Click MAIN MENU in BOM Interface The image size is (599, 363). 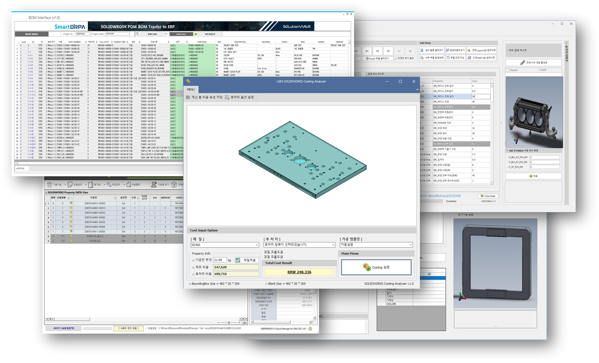(x=31, y=34)
